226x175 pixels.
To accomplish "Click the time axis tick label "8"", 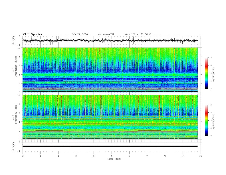I will click(165, 156).
